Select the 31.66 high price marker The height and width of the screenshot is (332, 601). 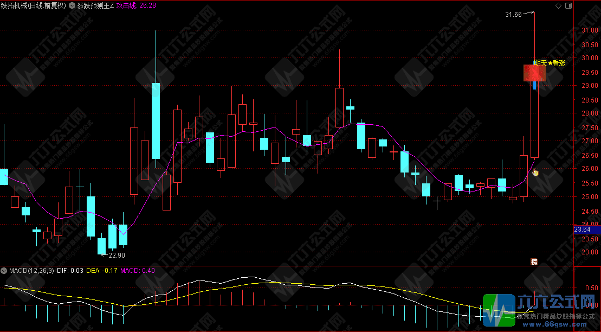(x=513, y=15)
